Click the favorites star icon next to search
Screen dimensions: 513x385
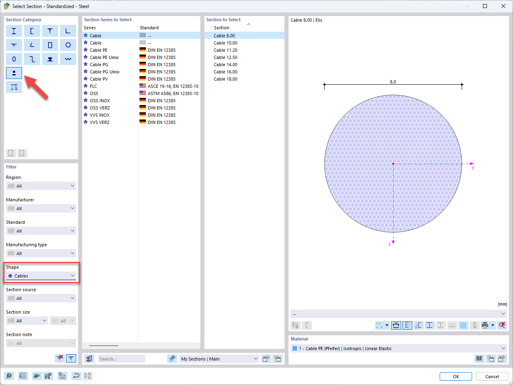pyautogui.click(x=172, y=359)
